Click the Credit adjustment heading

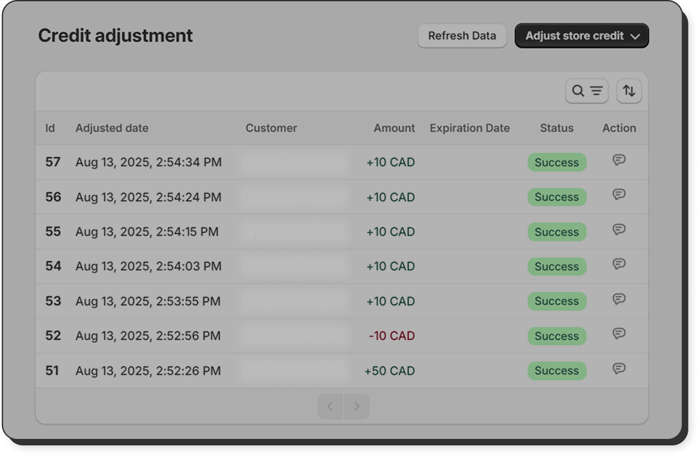(x=115, y=36)
